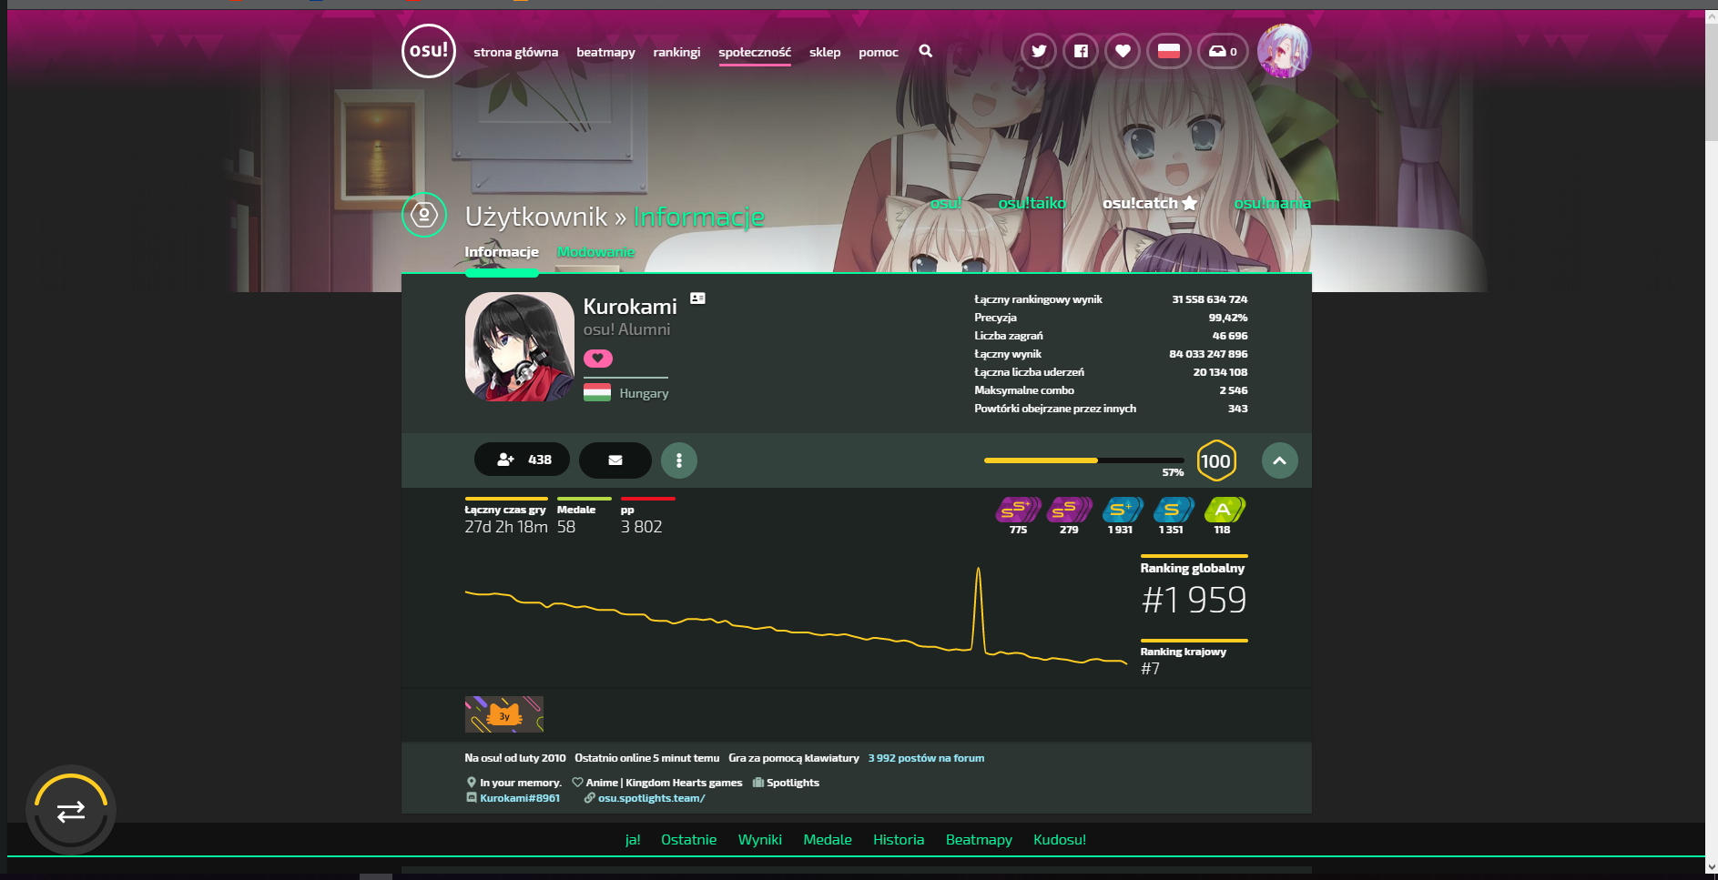Open the game mode switcher circle bottom-left

70,808
